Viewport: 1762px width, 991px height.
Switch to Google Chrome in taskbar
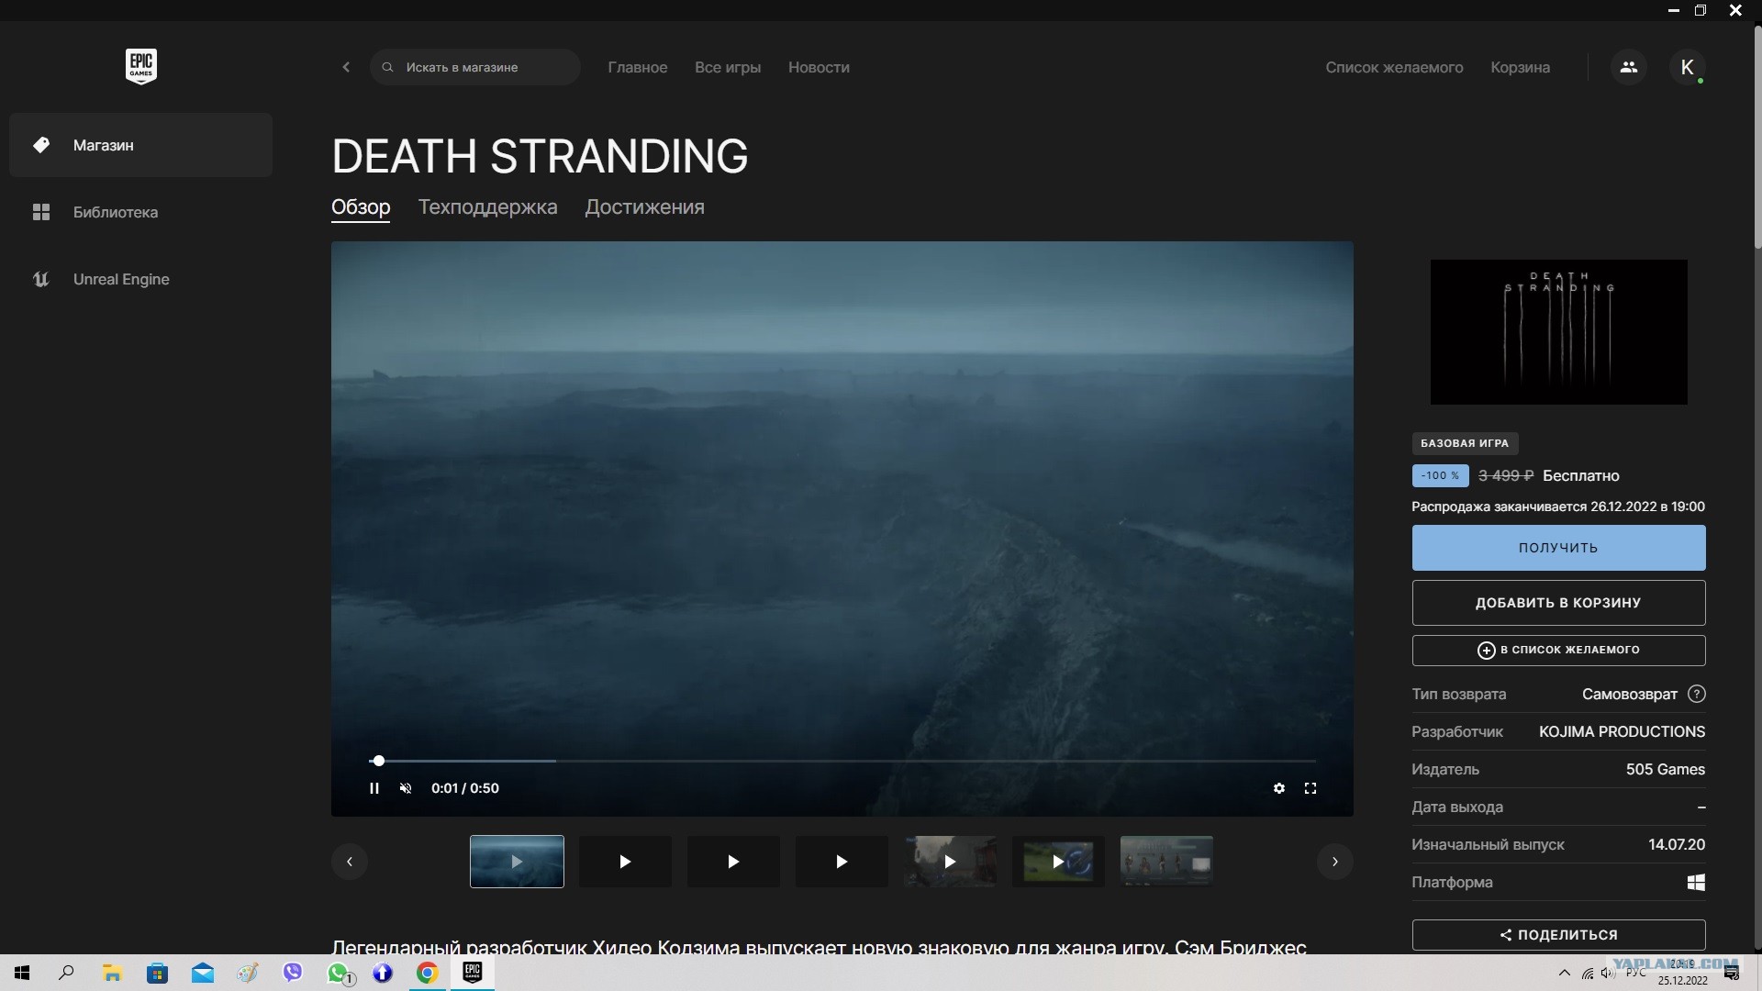coord(428,973)
